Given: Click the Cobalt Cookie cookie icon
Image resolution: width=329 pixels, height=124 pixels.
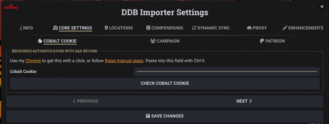Looking at the screenshot, I should 40,41.
